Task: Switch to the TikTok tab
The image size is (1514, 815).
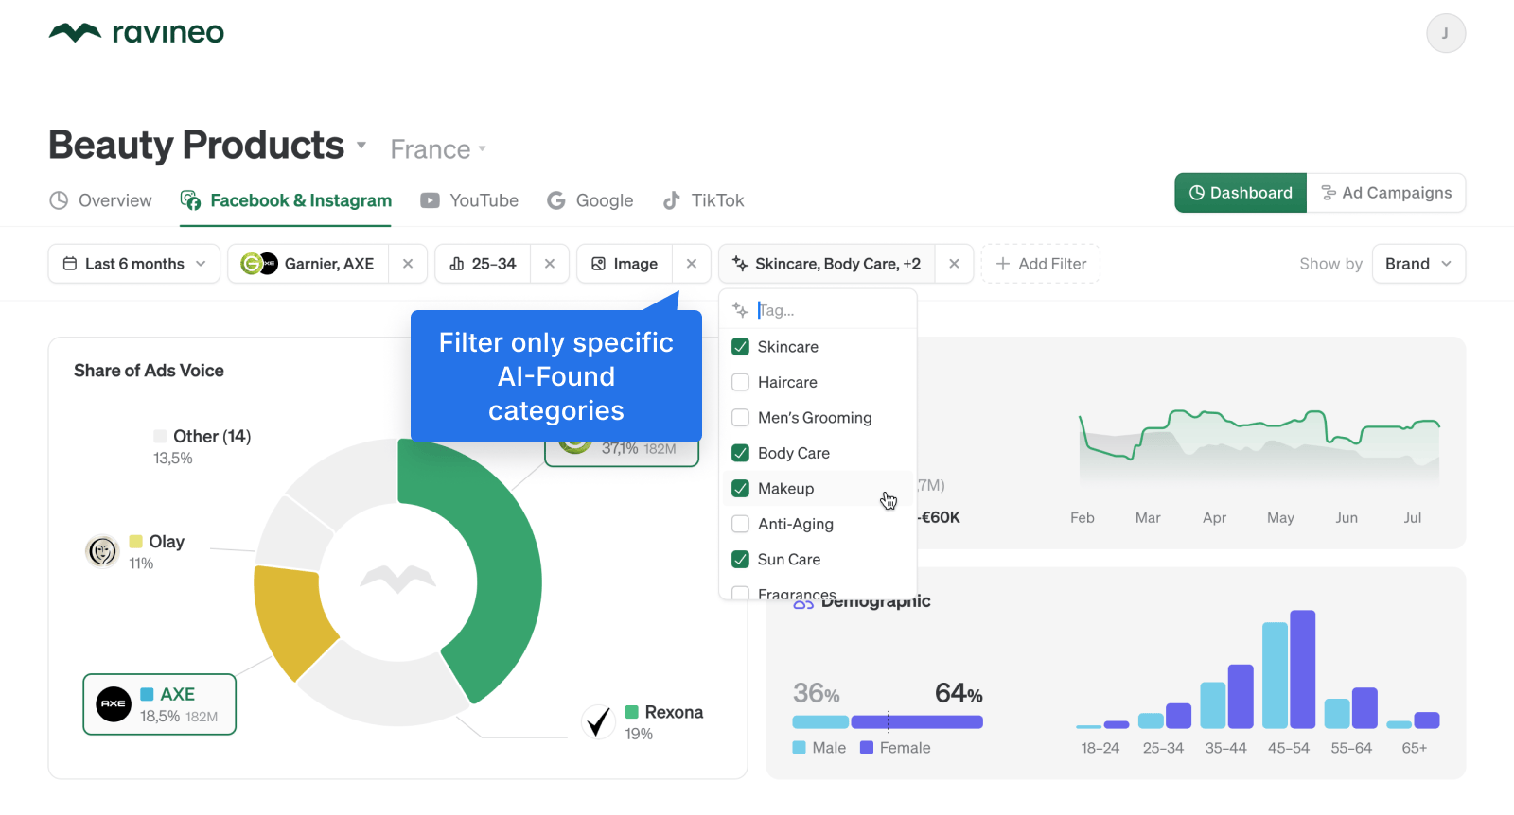Action: 703,200
